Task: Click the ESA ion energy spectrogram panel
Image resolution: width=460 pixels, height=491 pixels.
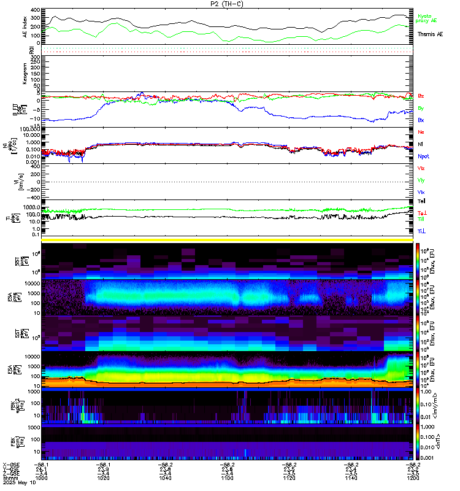Action: pyautogui.click(x=227, y=298)
